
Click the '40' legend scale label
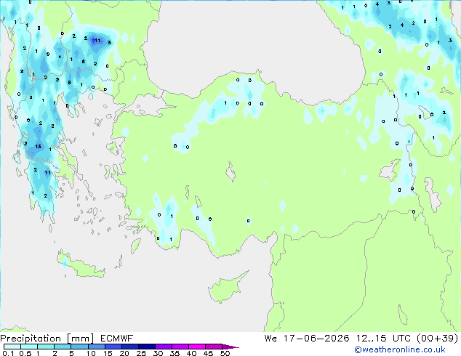[x=191, y=353]
